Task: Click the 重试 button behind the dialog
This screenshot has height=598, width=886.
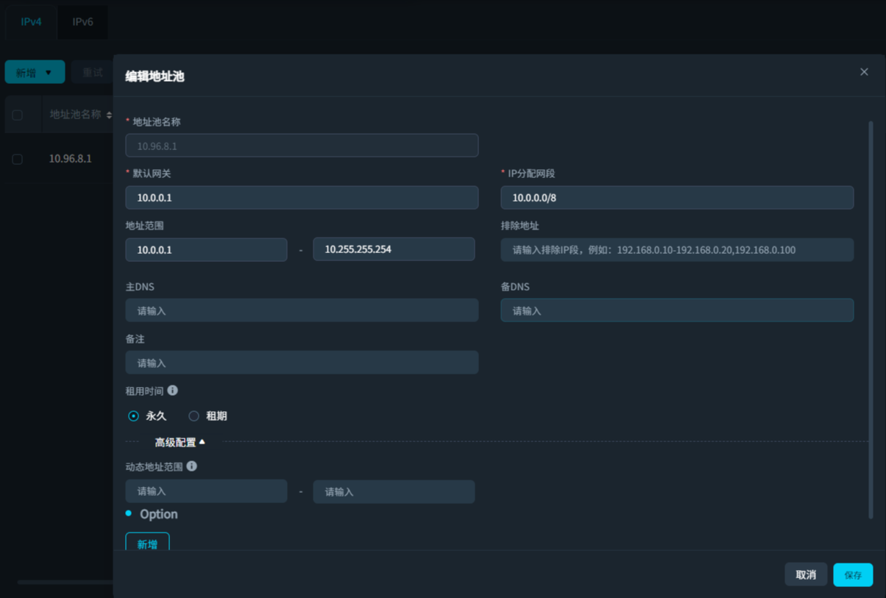Action: click(x=93, y=72)
